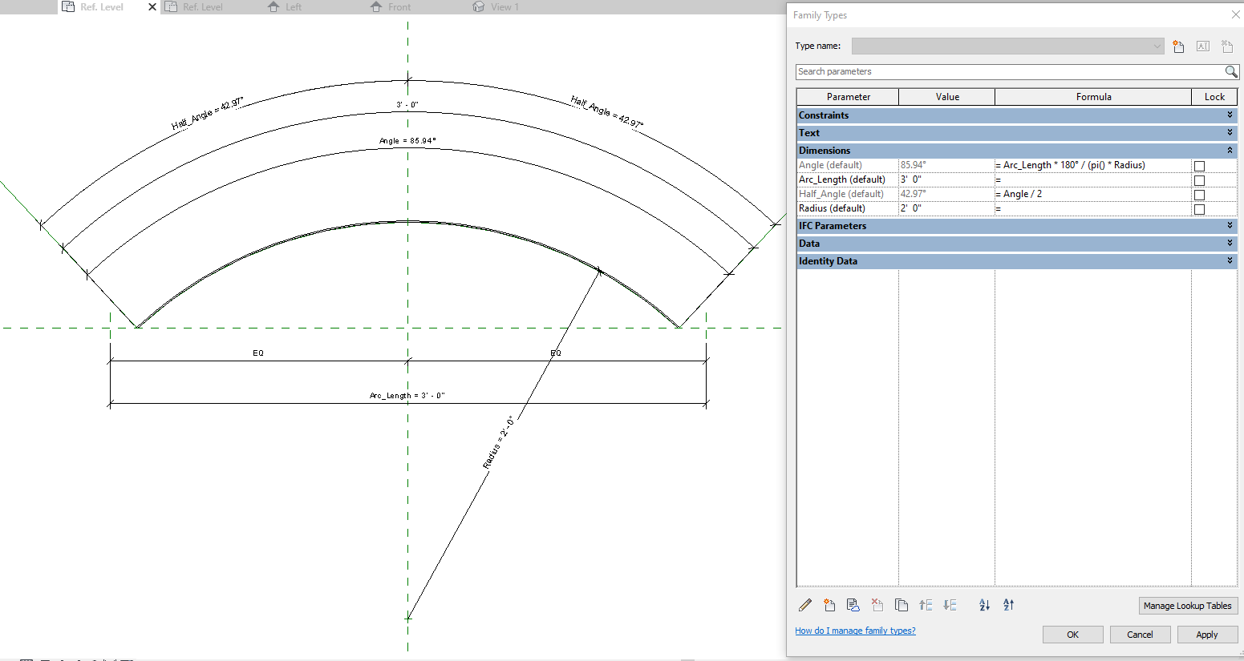This screenshot has width=1244, height=661.
Task: Open the Rename Type icon
Action: click(x=1202, y=46)
